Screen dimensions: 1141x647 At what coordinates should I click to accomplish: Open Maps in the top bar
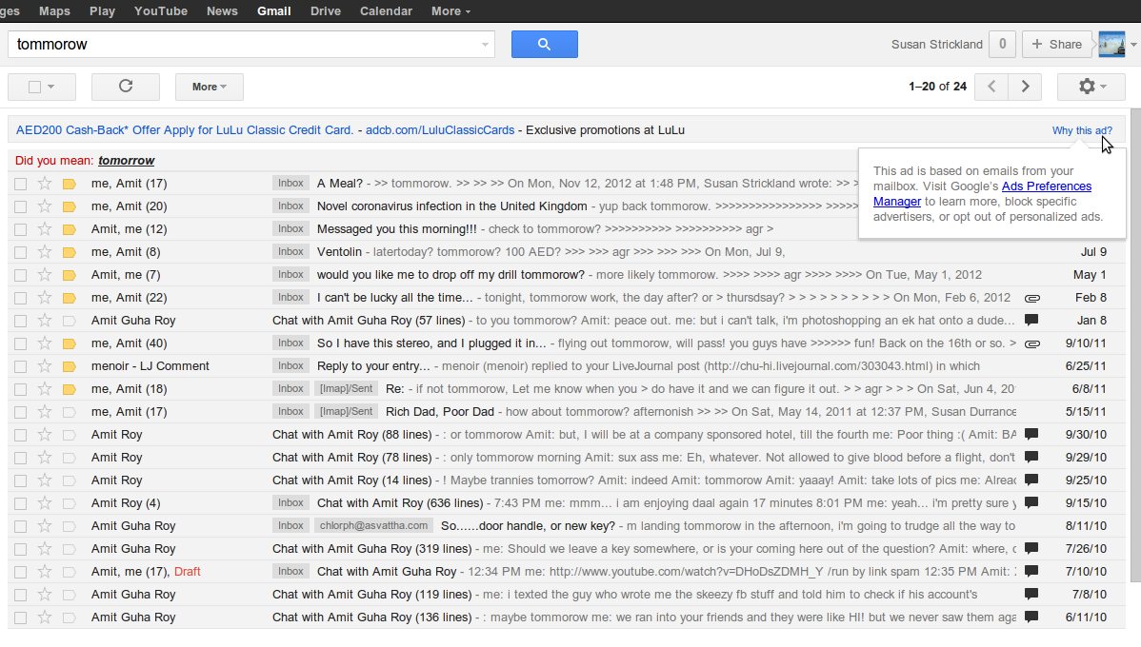click(54, 10)
